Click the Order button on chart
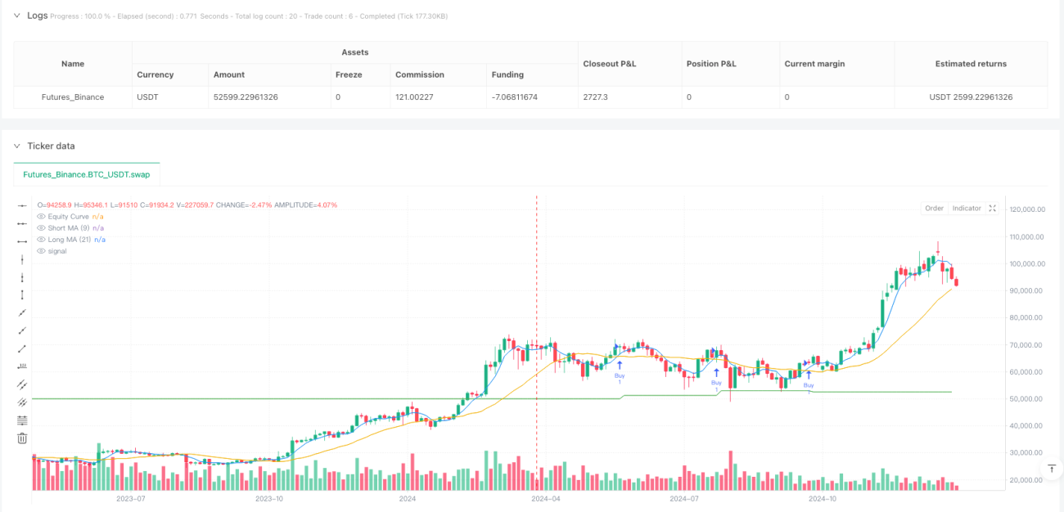Viewport: 1064px width, 512px height. (934, 209)
